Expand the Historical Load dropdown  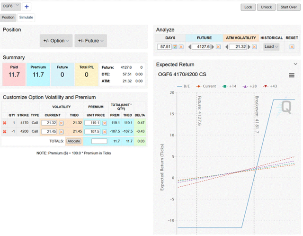pos(272,47)
